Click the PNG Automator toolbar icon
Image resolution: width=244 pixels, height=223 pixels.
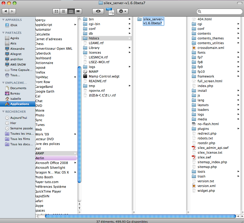click(110, 11)
